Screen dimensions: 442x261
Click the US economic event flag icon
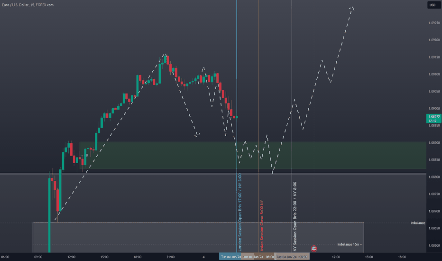tap(314, 249)
